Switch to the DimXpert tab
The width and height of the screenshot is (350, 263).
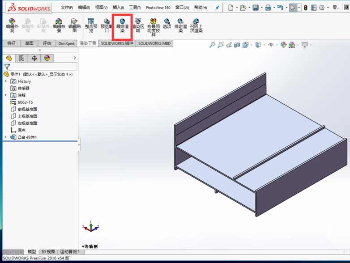pos(66,43)
